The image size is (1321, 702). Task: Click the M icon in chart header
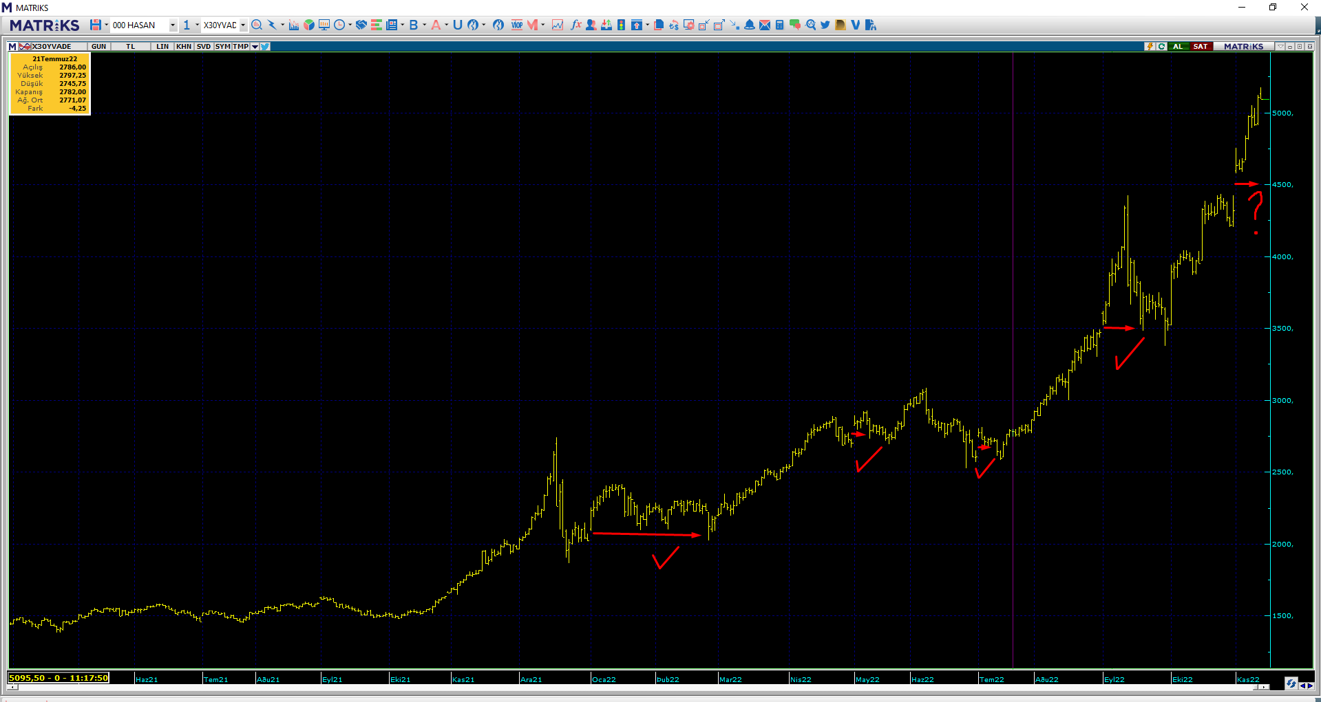click(x=12, y=47)
